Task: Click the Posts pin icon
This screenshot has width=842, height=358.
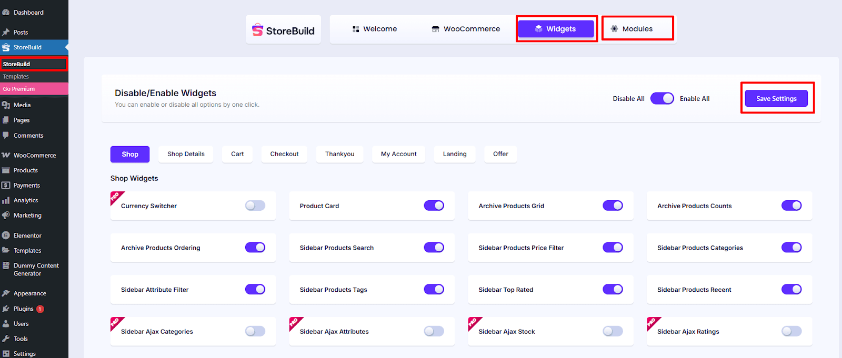Action: [6, 32]
